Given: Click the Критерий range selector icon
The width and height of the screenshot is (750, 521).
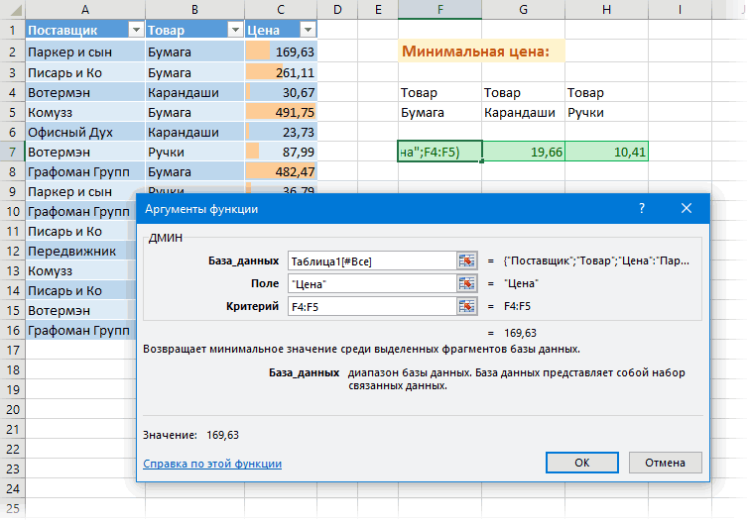Looking at the screenshot, I should 466,306.
